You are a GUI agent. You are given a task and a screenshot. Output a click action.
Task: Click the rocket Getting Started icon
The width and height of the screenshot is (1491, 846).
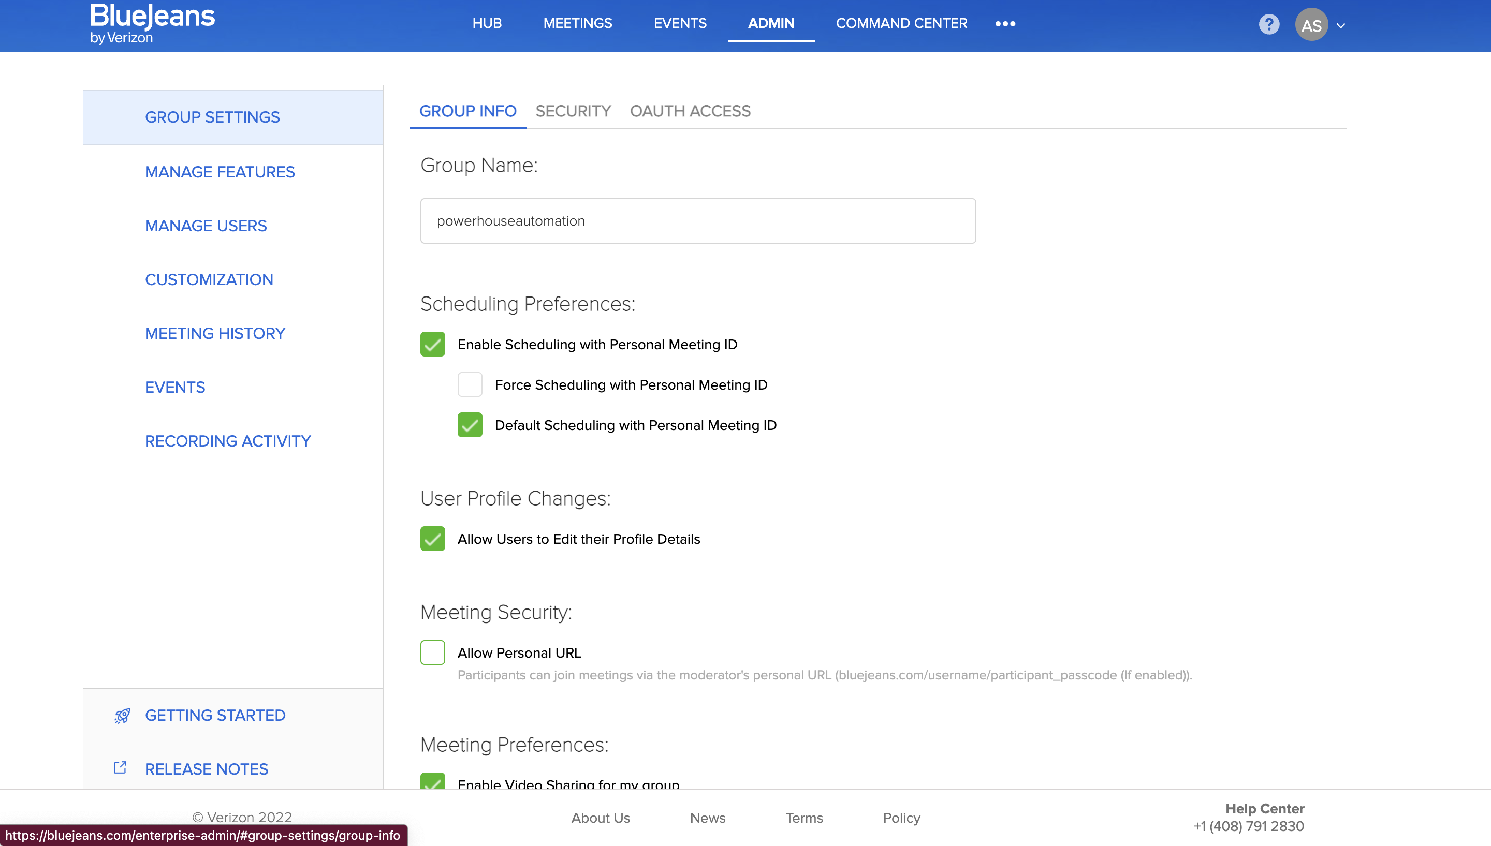point(122,715)
